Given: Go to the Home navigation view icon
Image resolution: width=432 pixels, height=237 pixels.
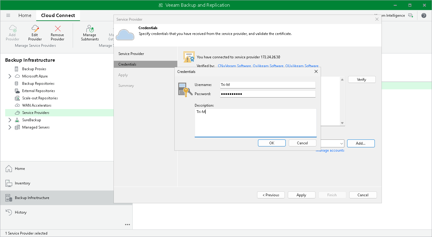Looking at the screenshot, I should coord(9,169).
